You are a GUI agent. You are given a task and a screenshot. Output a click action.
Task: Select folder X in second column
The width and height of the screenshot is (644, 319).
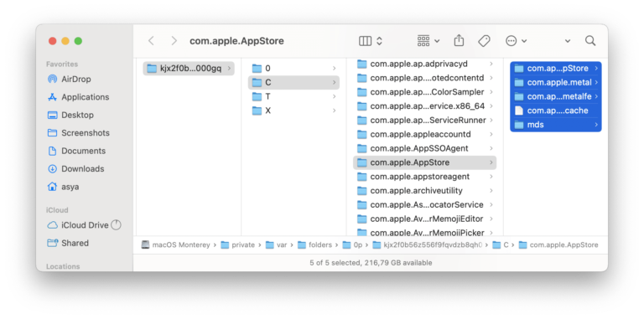[x=293, y=111]
